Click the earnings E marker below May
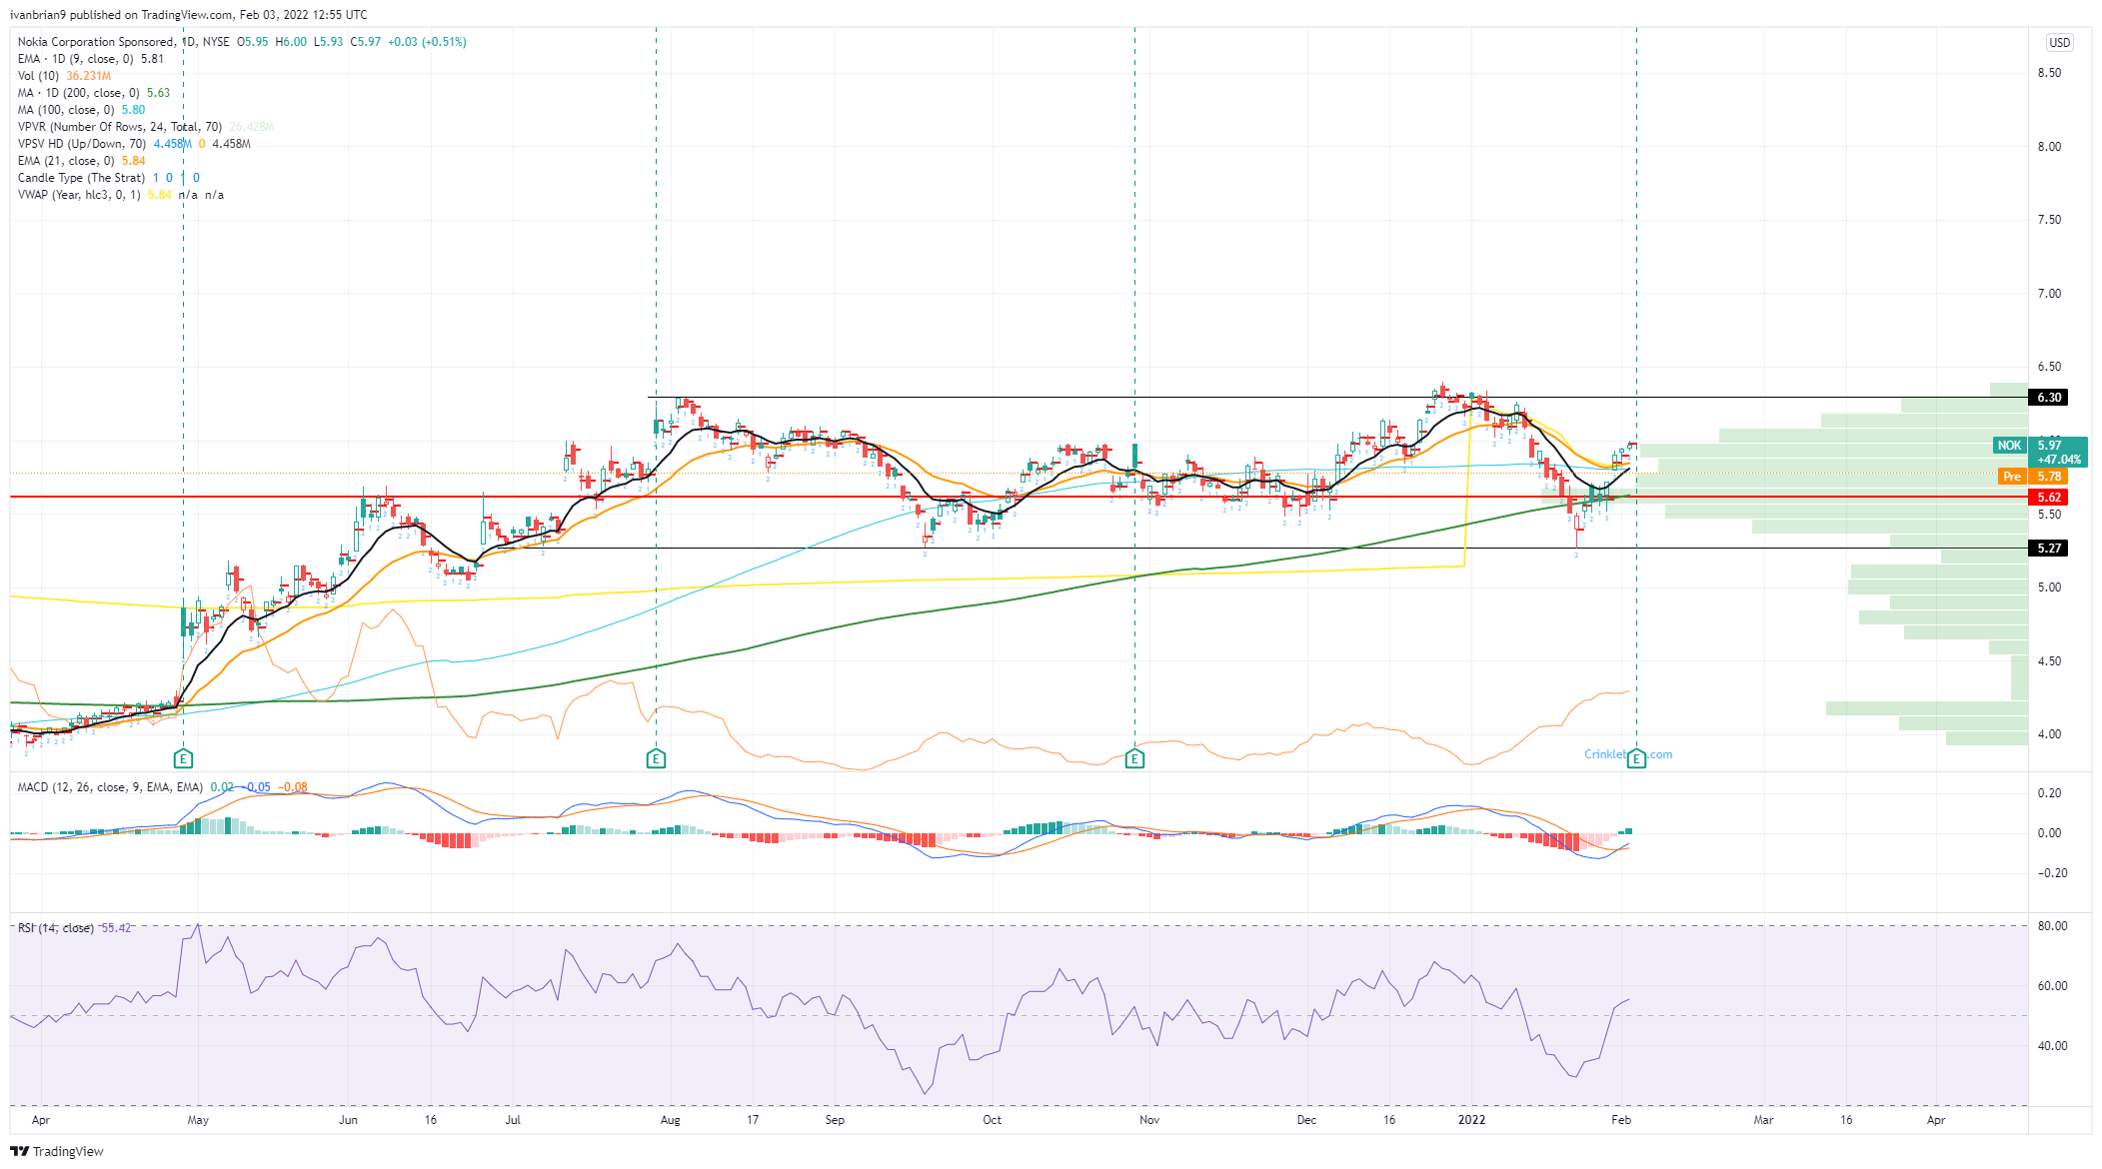Screen dimensions: 2102x1169 (x=184, y=758)
